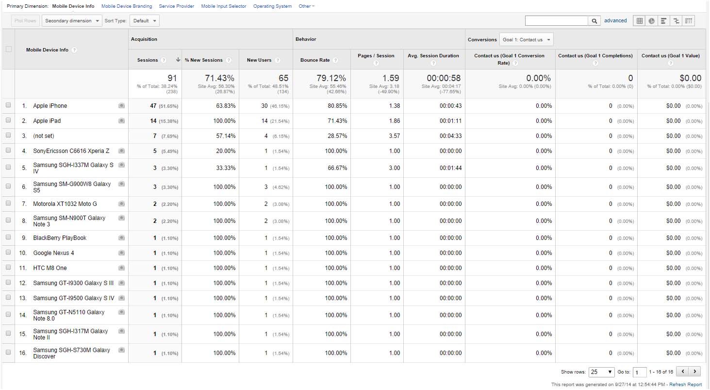Click the search magnifier button

click(x=594, y=21)
